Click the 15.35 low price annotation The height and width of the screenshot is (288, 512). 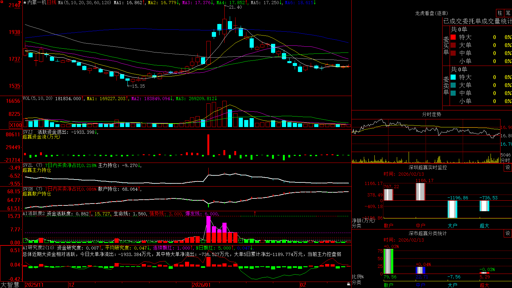[x=139, y=86]
